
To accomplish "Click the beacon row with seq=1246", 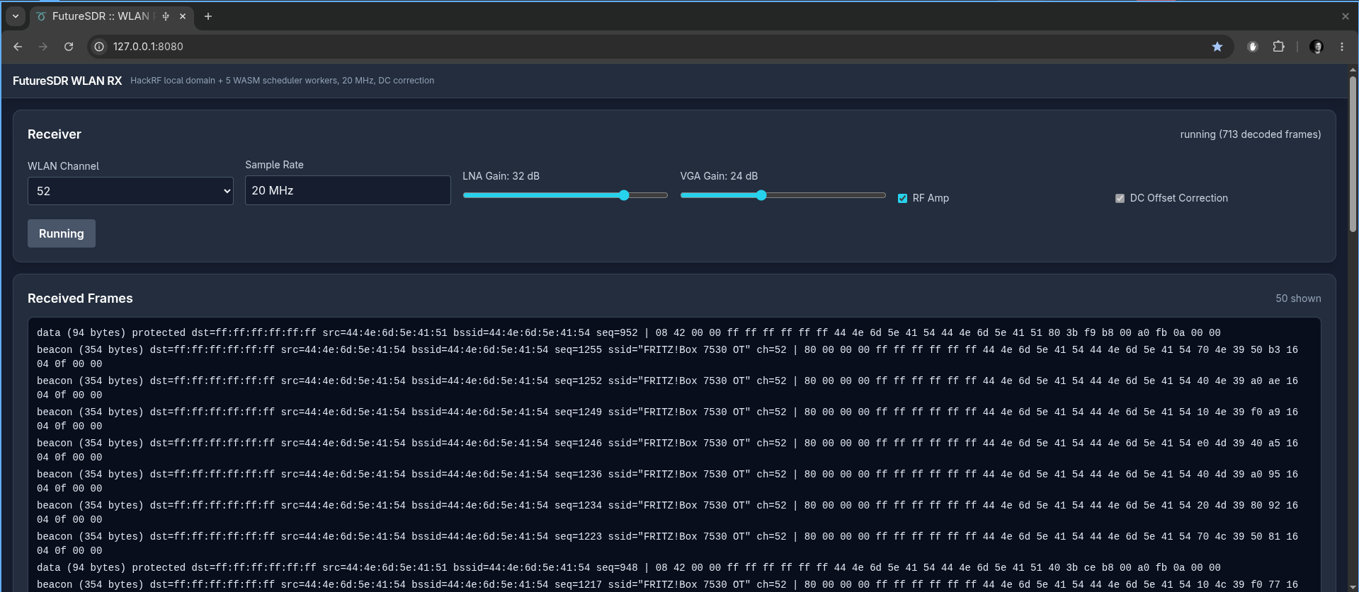I will point(674,450).
